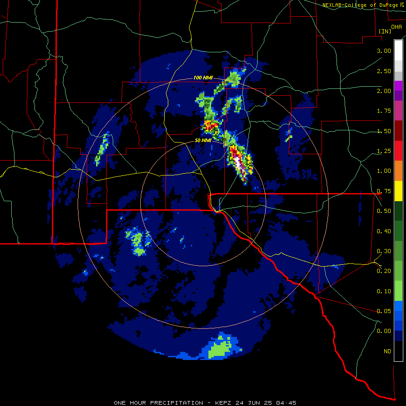Click the 0.20 legend value
This screenshot has width=406, height=406.
point(384,271)
